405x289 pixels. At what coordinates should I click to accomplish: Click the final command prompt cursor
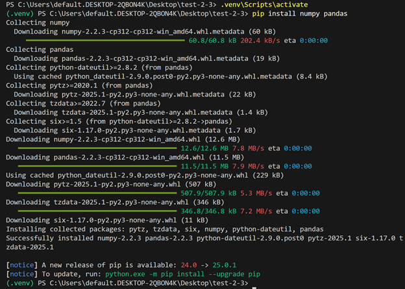coord(254,283)
